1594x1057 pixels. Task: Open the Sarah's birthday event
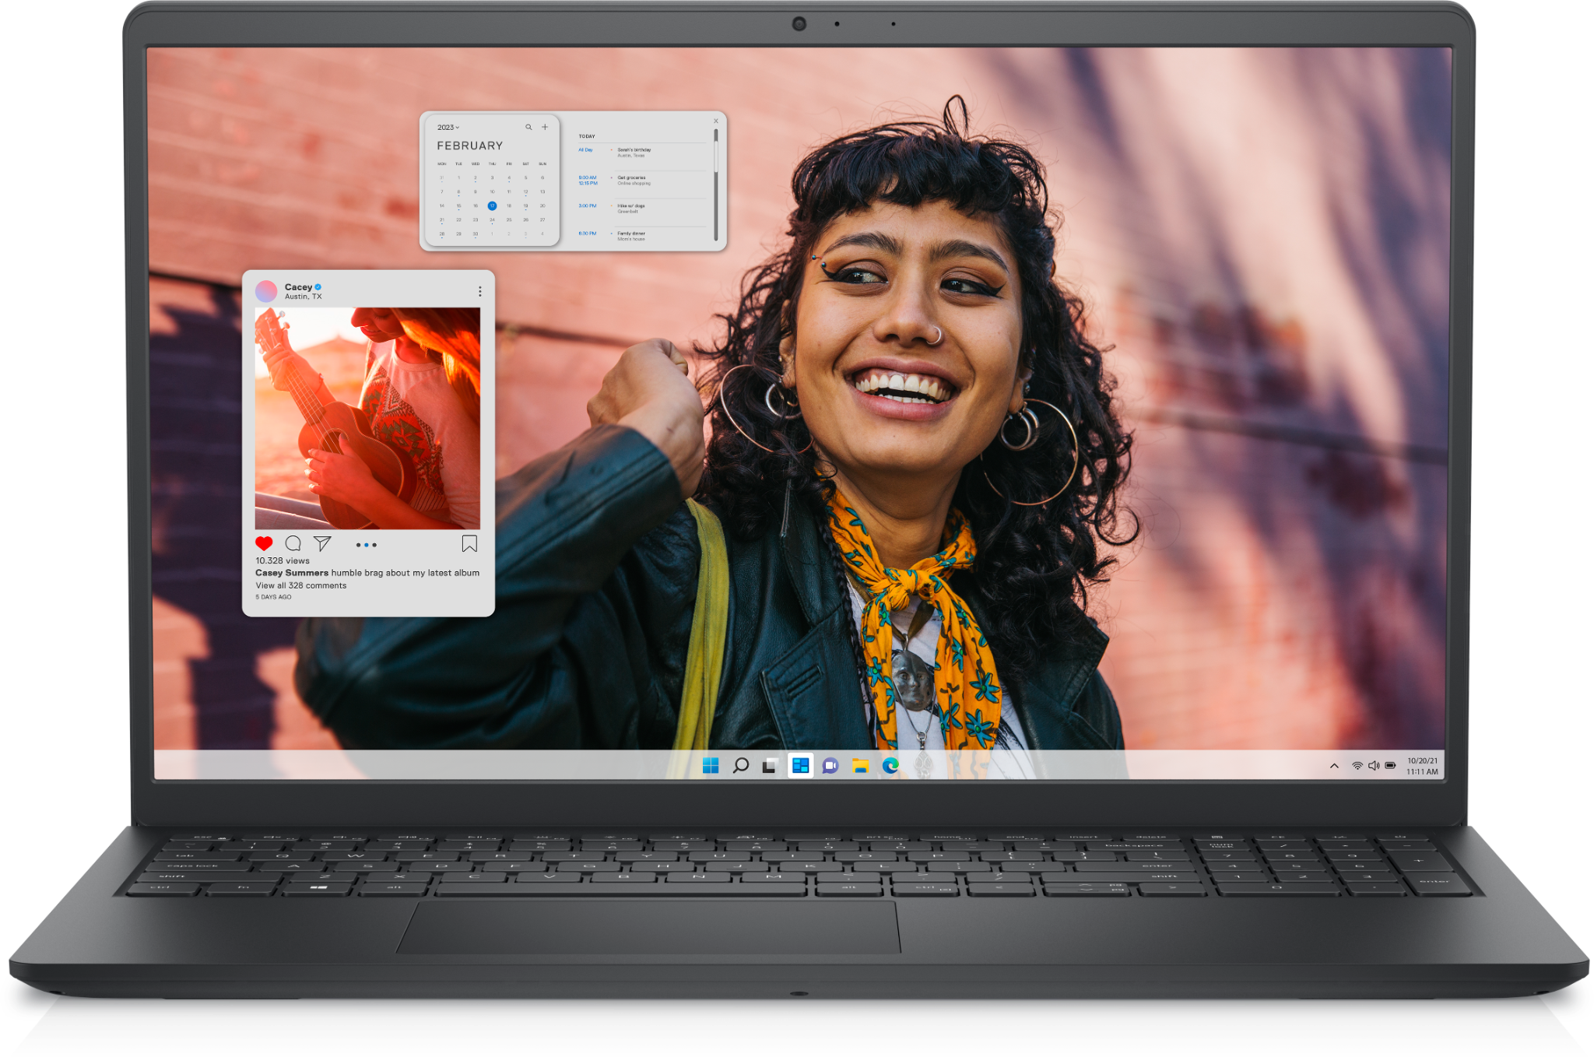pos(634,152)
